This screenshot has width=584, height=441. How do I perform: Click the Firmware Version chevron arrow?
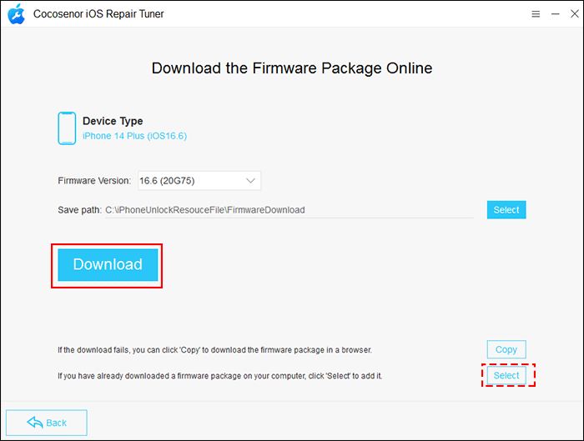(250, 181)
